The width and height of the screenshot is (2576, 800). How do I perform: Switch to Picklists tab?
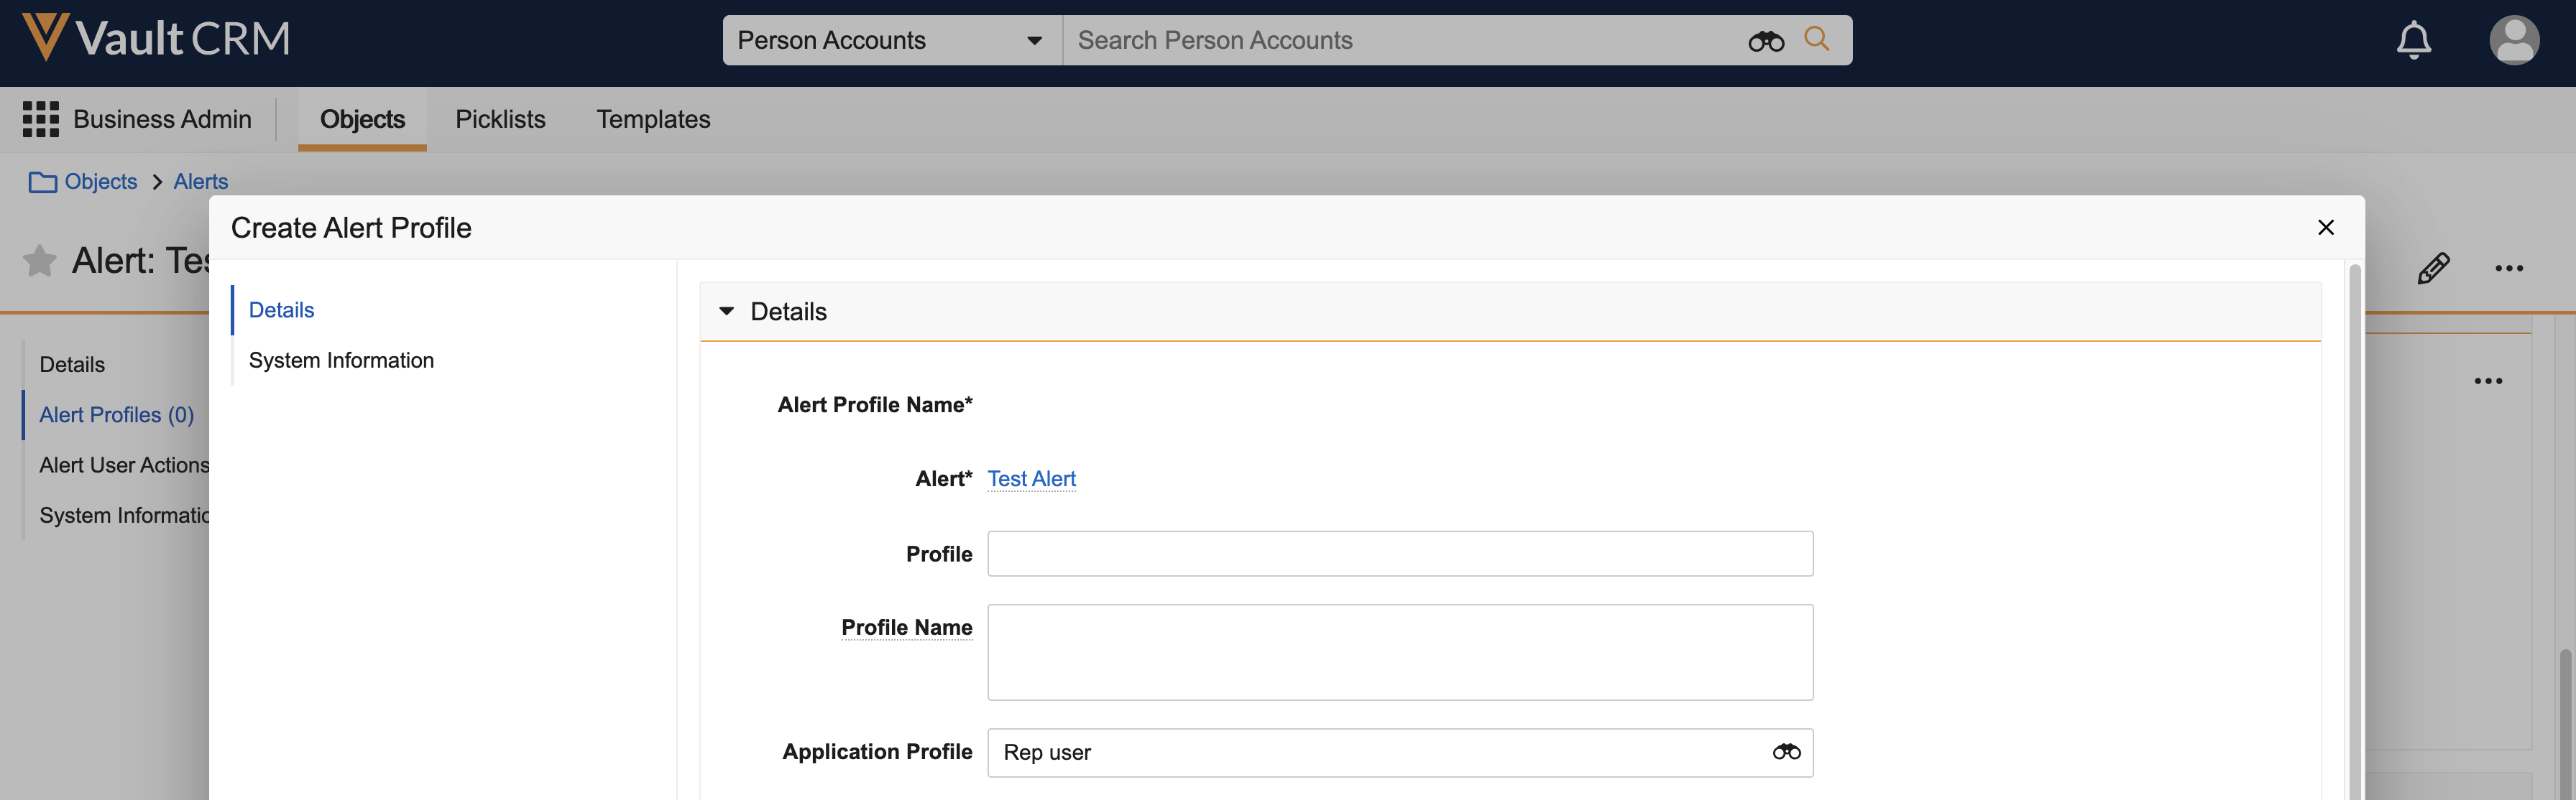tap(500, 119)
